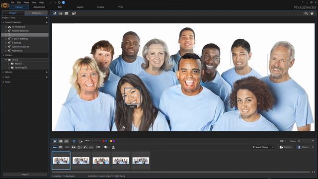Viewport: 318px width, 179px height.
Task: Switch to the Create module
Action: coord(100,7)
